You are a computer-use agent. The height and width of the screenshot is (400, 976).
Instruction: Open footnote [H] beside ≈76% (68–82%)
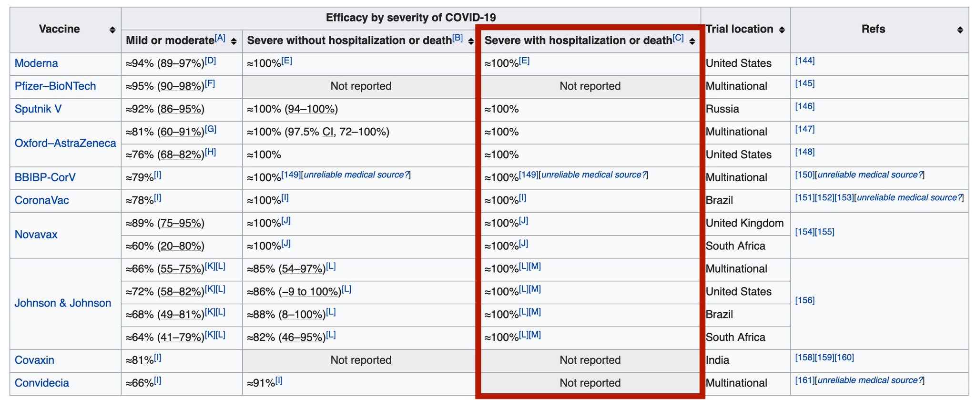pos(210,152)
